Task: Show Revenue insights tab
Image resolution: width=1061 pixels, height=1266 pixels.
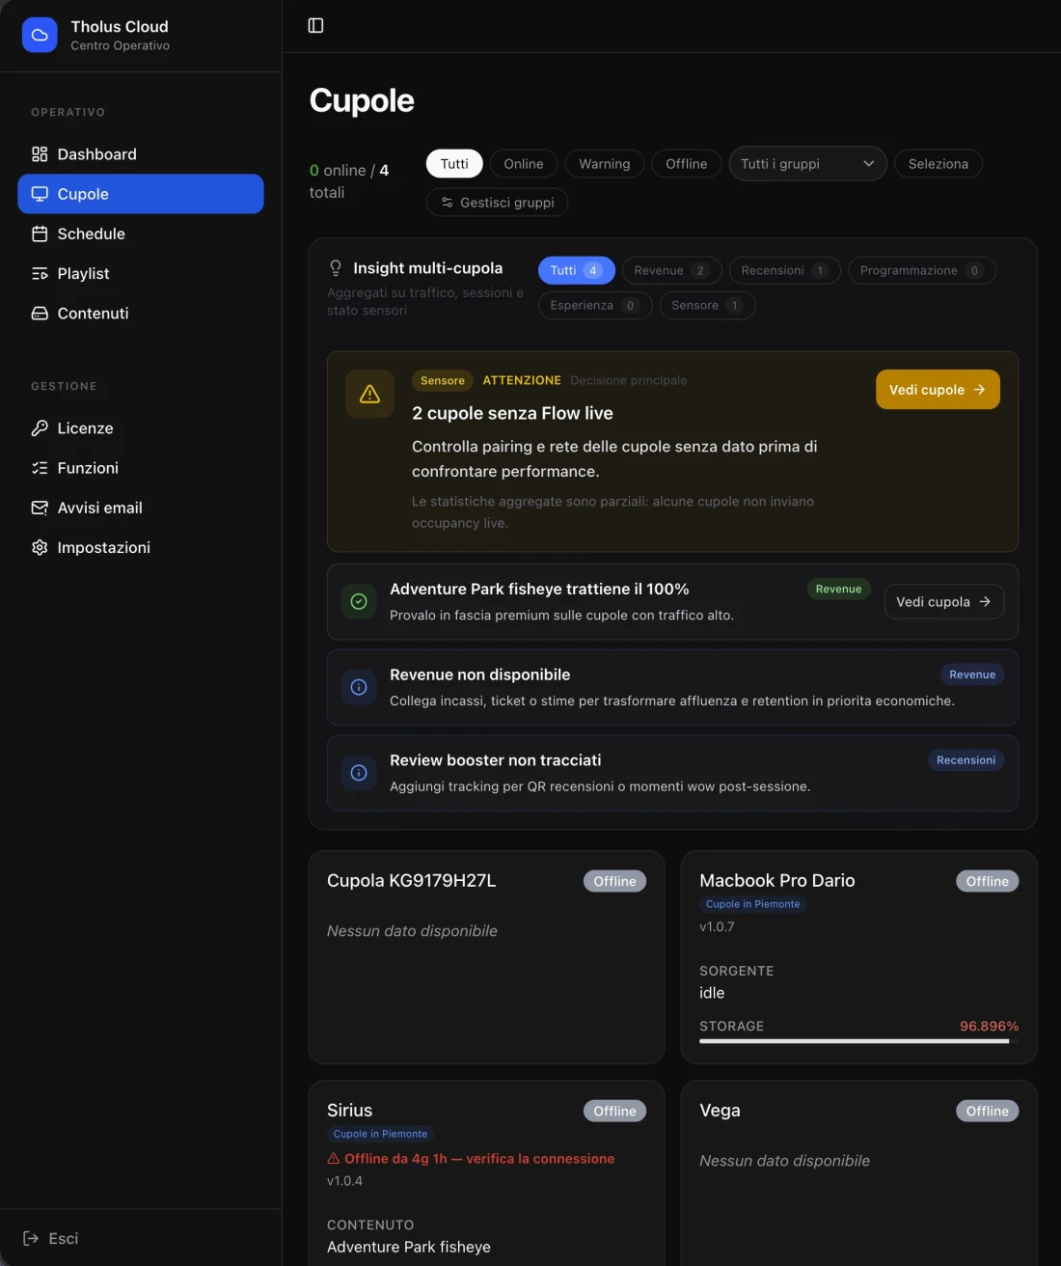Action: [671, 270]
